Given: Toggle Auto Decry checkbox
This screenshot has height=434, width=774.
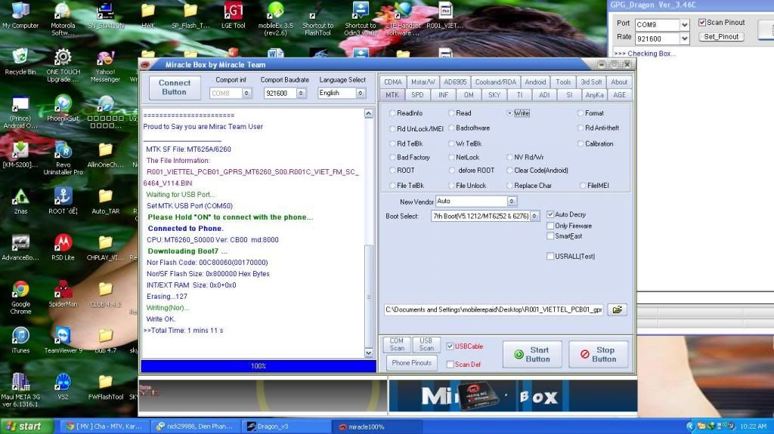Looking at the screenshot, I should 550,214.
